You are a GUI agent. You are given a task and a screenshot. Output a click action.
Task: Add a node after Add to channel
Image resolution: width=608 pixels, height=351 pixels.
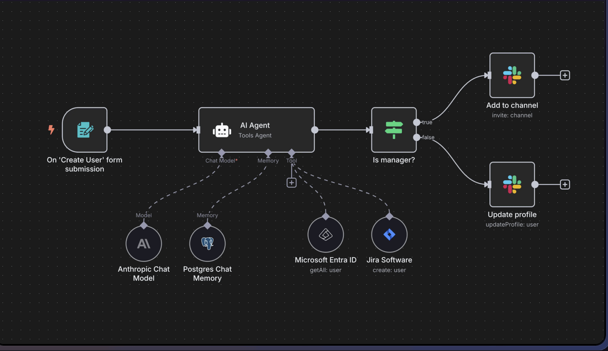tap(565, 75)
